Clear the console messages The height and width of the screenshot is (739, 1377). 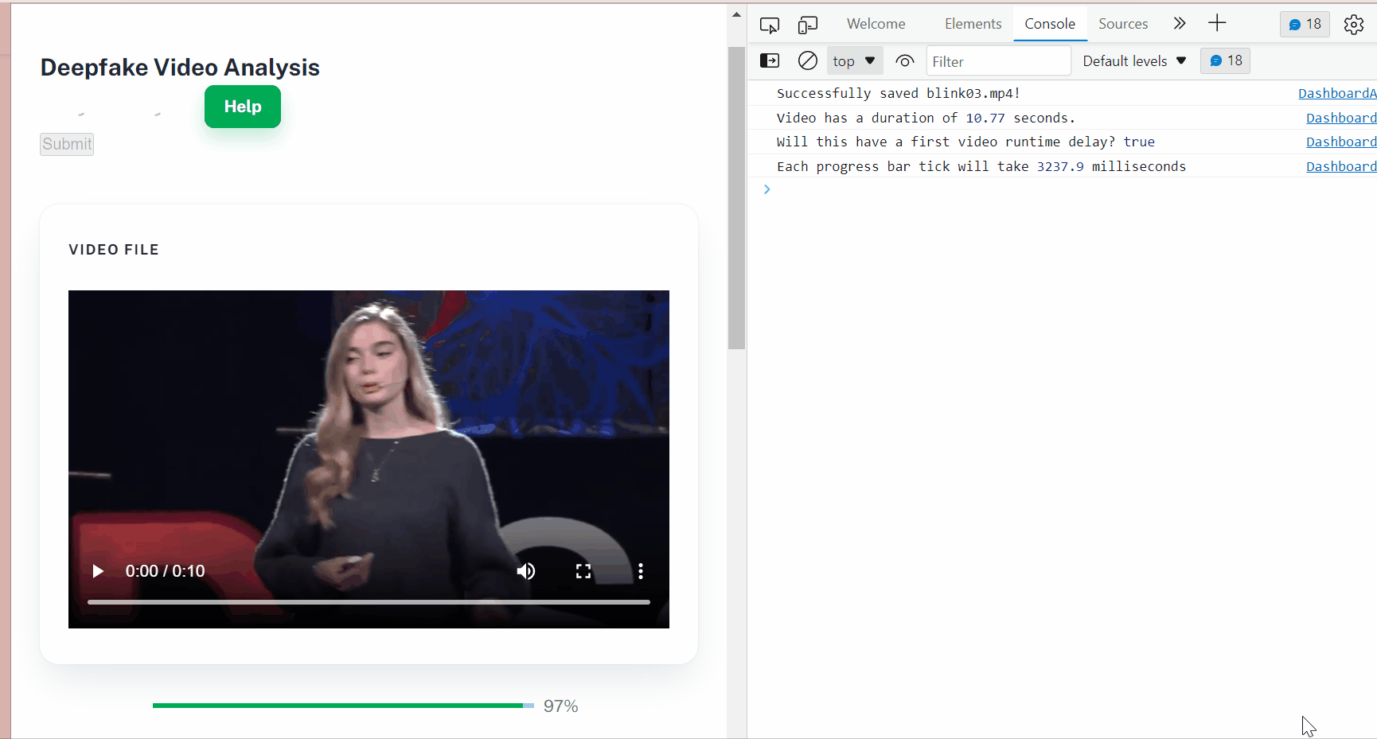click(x=807, y=60)
